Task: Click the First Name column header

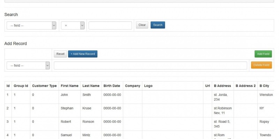Action: 69,86
